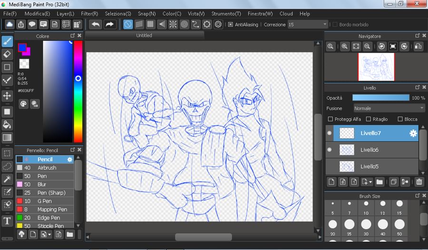Viewport: 428px width, 250px height.
Task: Toggle the AntiAliasing checkbox
Action: (230, 25)
